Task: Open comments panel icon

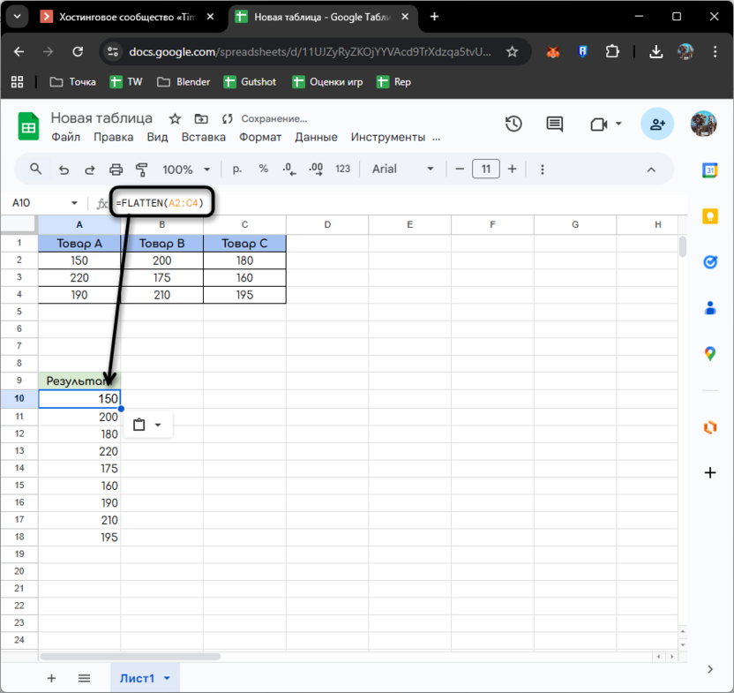Action: coord(555,124)
